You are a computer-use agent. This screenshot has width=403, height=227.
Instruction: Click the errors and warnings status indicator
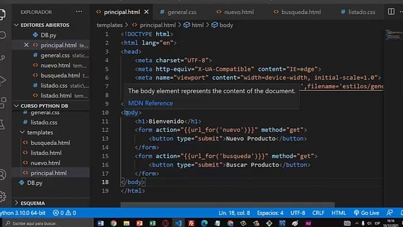(64, 213)
